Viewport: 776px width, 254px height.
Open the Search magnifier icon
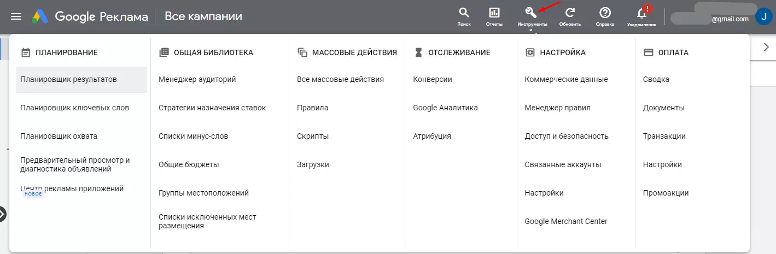point(464,13)
